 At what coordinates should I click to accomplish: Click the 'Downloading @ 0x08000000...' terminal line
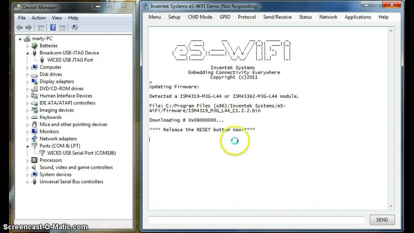(186, 120)
